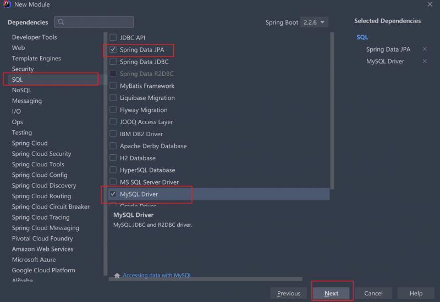Tick the H2 Database checkbox
The width and height of the screenshot is (440, 302).
pyautogui.click(x=113, y=158)
